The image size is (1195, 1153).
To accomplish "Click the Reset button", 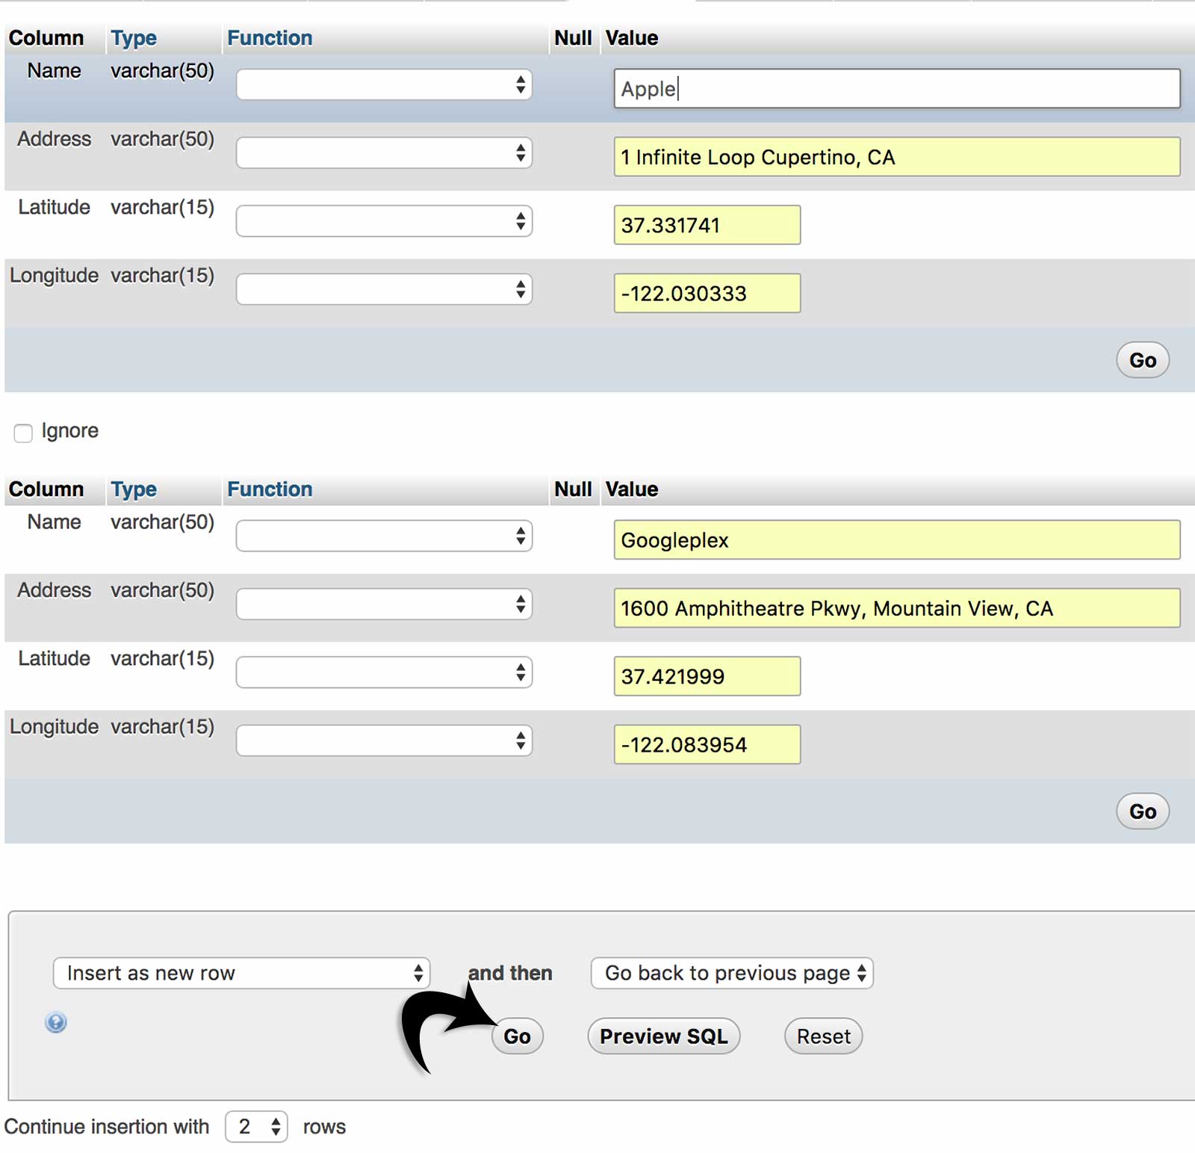I will click(823, 1036).
